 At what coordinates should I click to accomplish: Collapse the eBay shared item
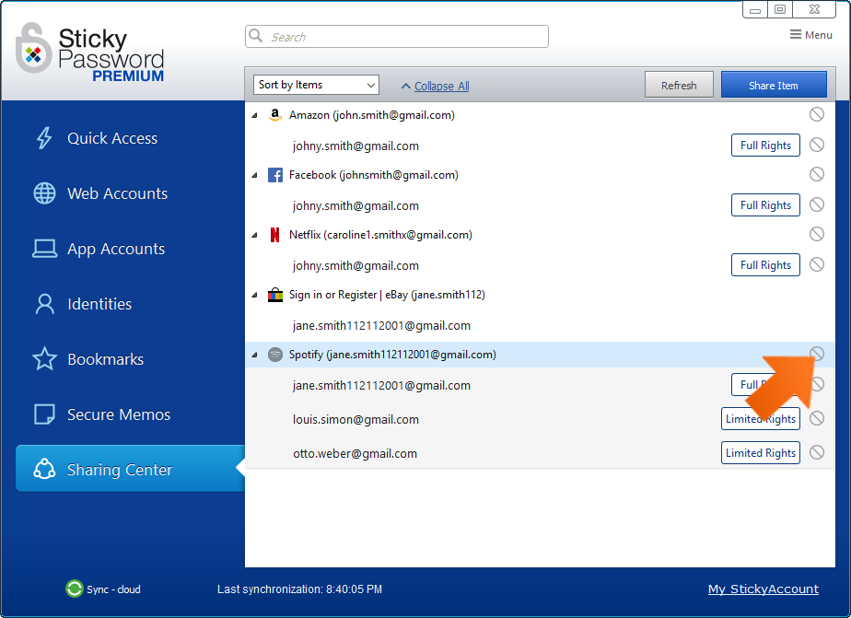pyautogui.click(x=254, y=295)
